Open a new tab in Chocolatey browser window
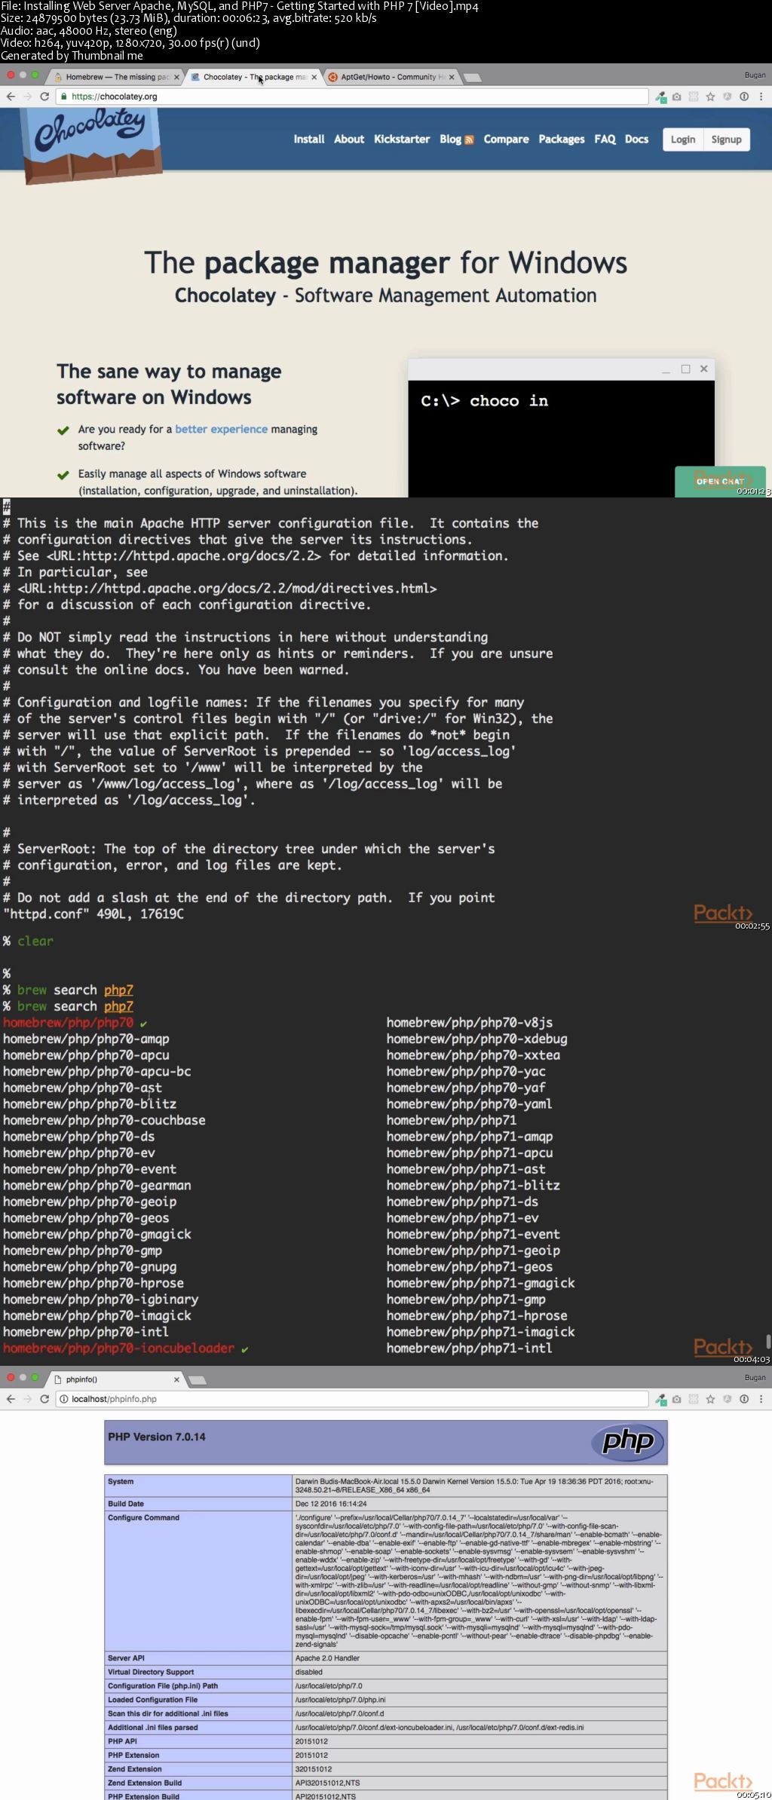 (473, 78)
